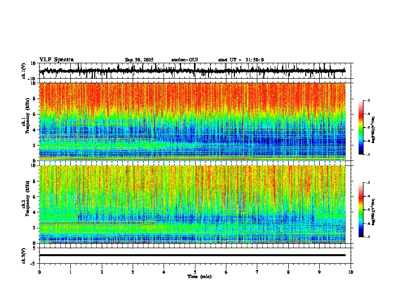This screenshot has width=395, height=305.
Task: Click the "VLF Spectra" plot title
Action: click(x=56, y=60)
